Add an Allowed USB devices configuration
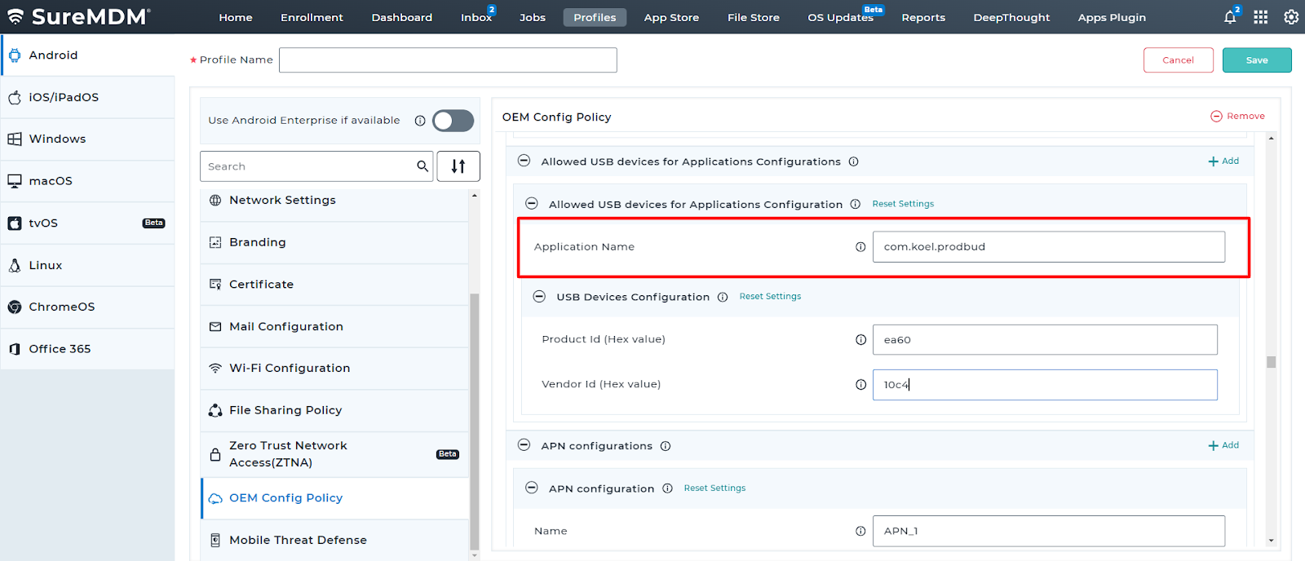This screenshot has width=1305, height=561. [1223, 161]
